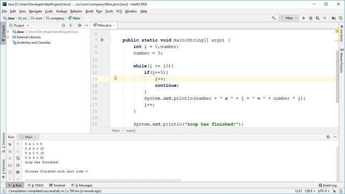
Task: Start debugging with the bug icon
Action: point(310,18)
